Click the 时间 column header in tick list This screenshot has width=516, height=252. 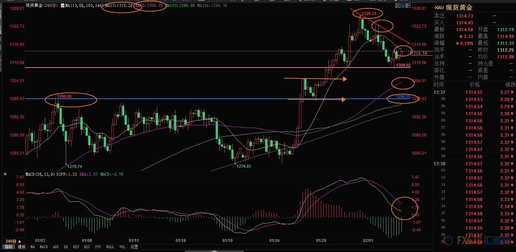[439, 84]
